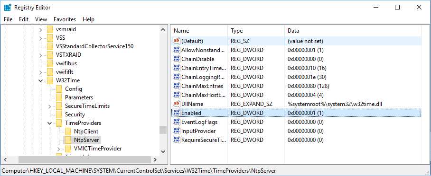431x176 pixels.
Task: Click the DWORD icon of ChainDisable value
Action: tap(176, 59)
